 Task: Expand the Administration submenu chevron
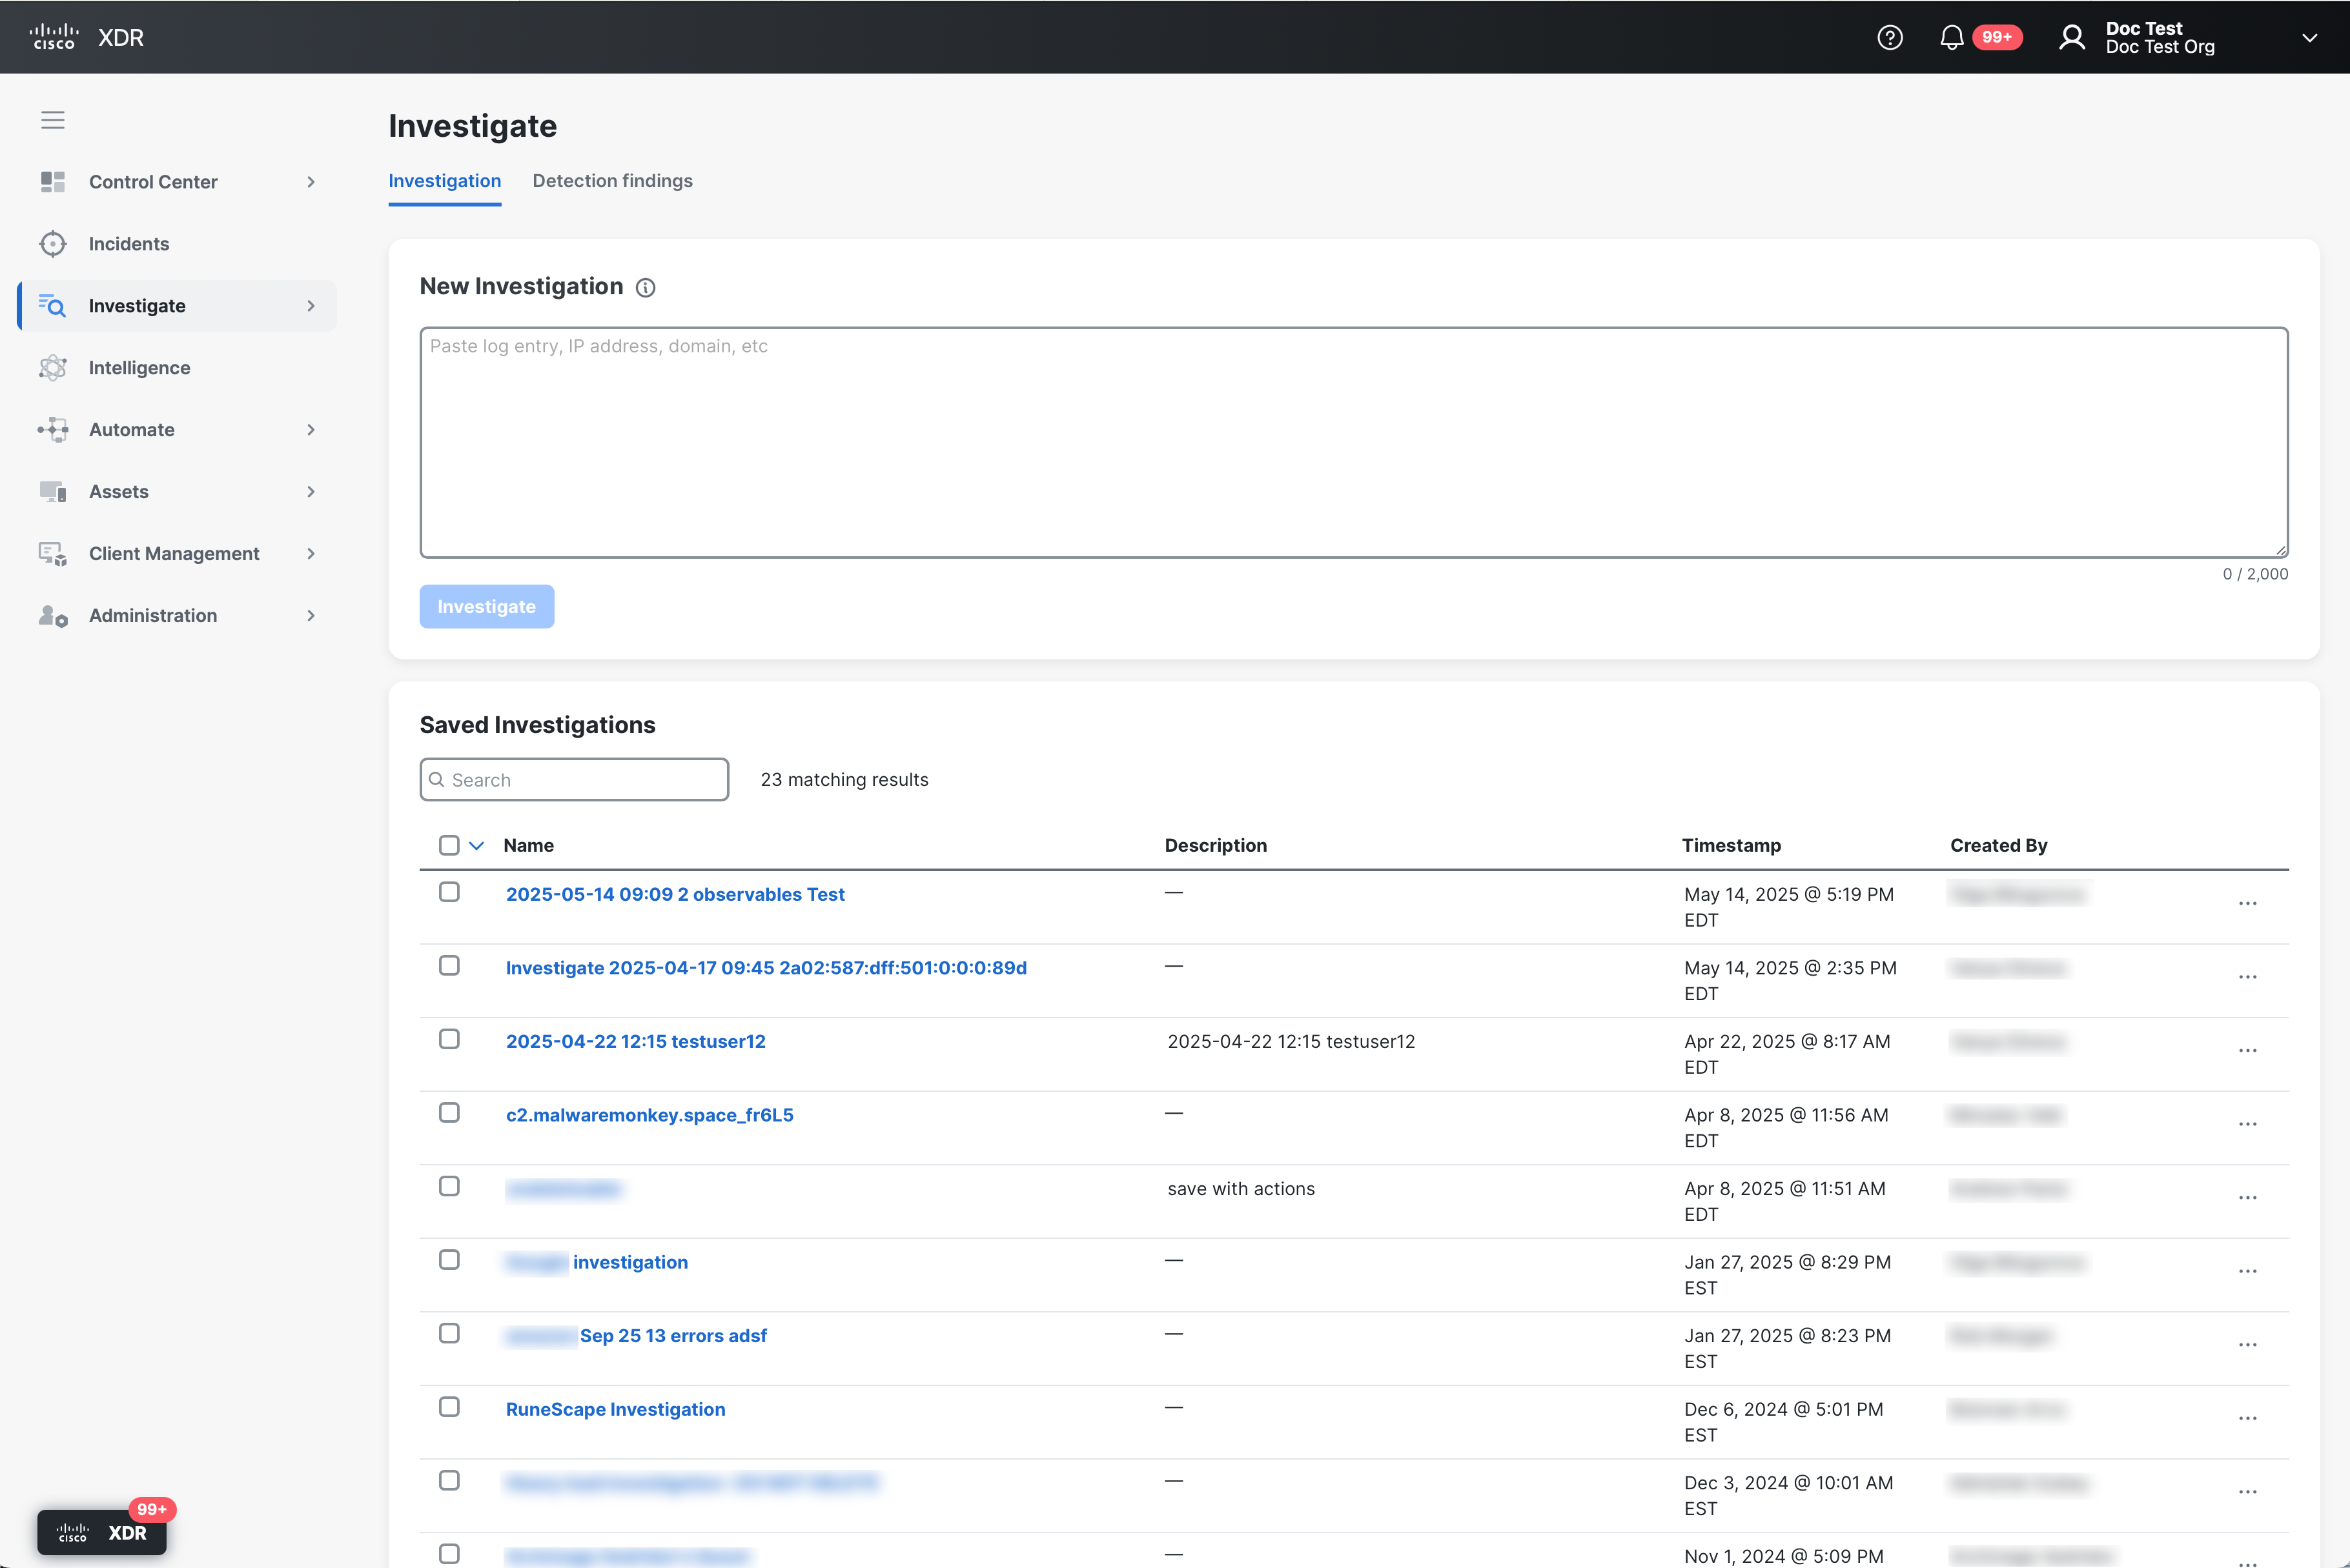click(311, 616)
